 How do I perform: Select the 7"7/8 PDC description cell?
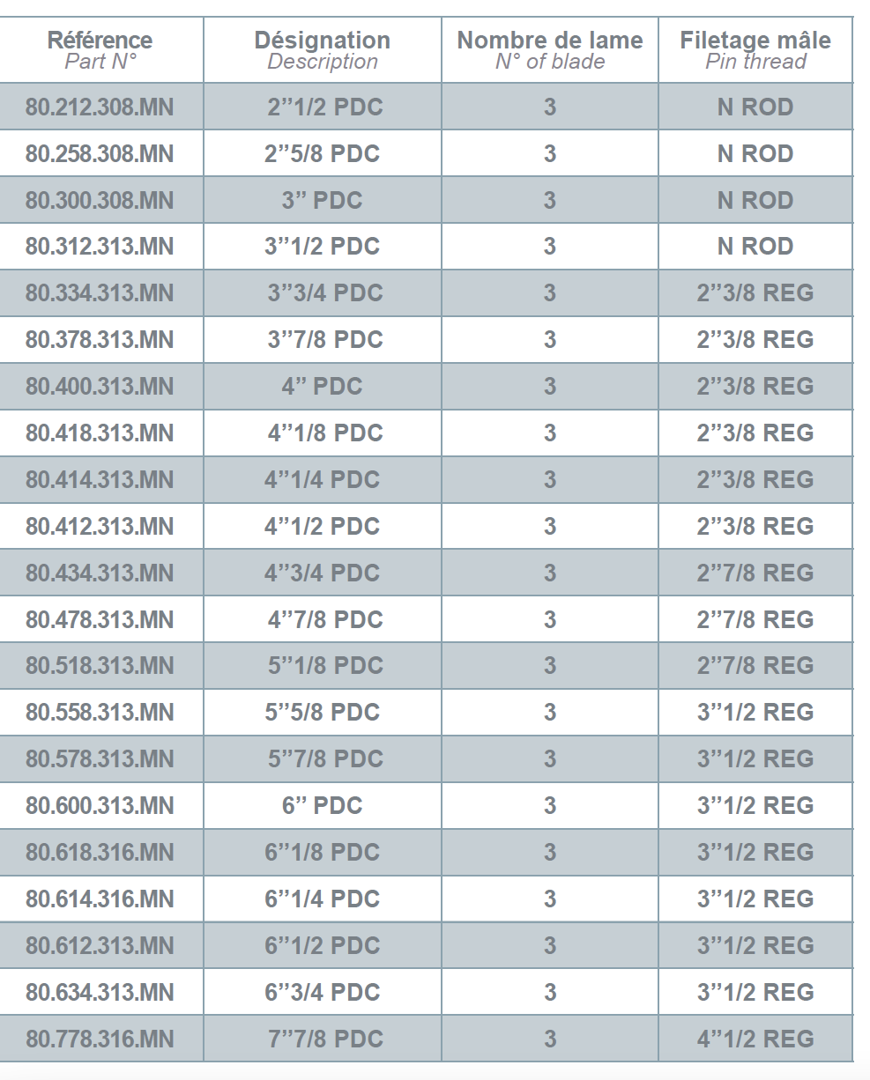tap(323, 1039)
